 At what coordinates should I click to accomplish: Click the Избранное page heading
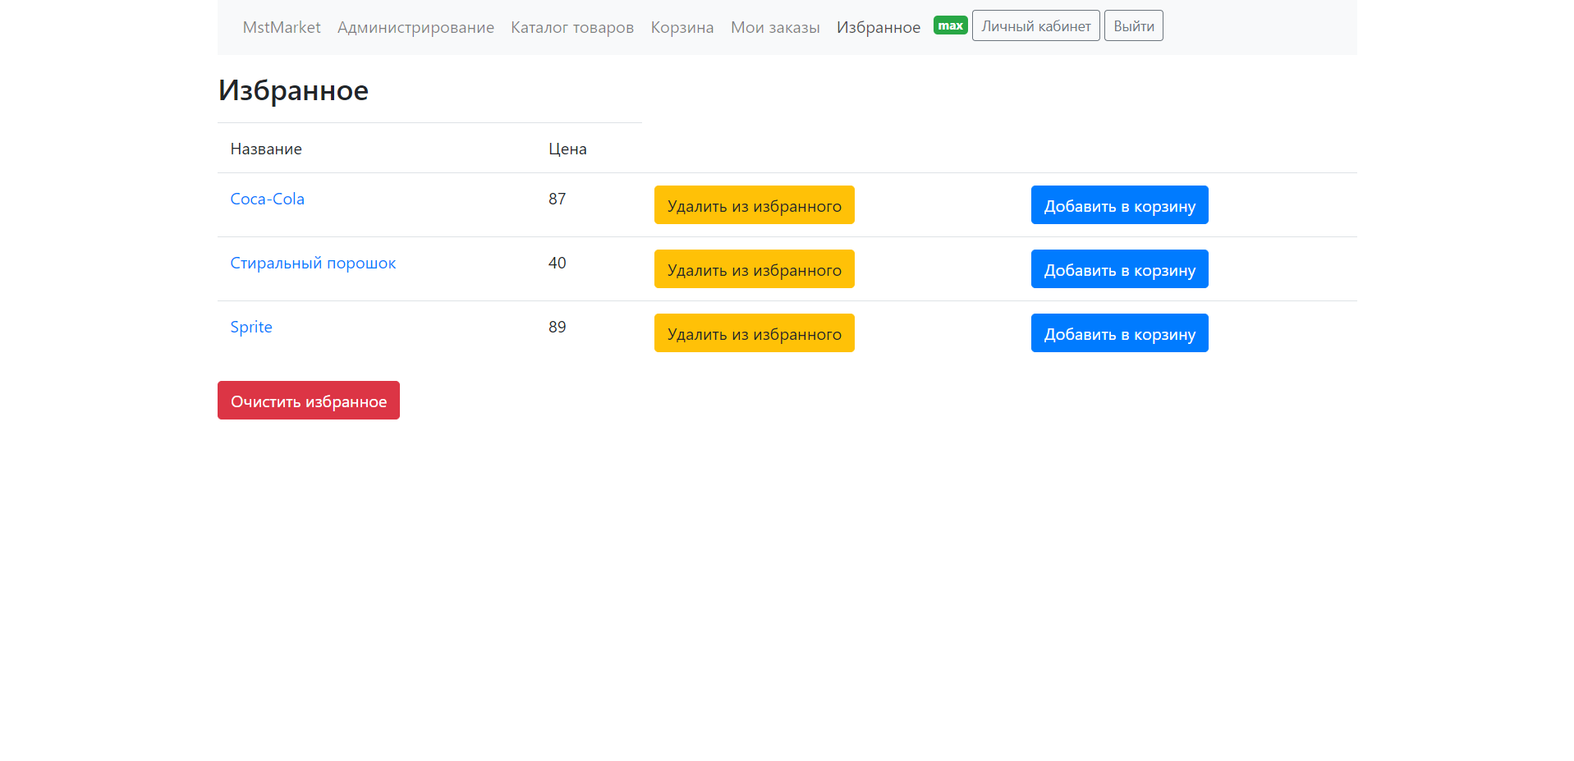293,90
